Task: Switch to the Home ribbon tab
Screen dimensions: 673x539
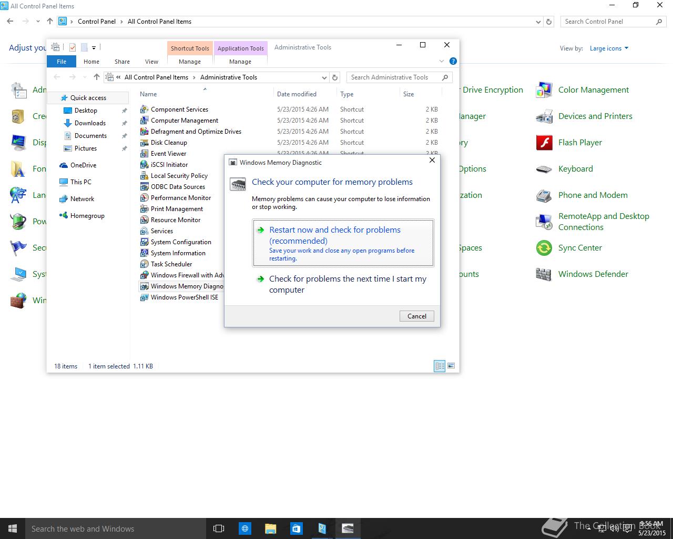Action: [x=91, y=62]
